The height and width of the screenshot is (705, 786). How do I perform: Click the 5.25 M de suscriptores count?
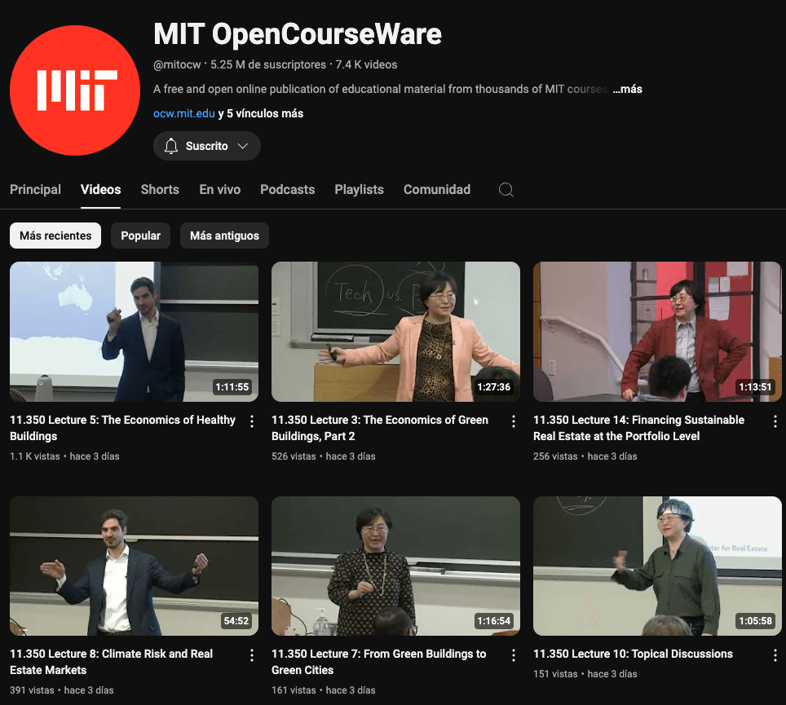[268, 64]
